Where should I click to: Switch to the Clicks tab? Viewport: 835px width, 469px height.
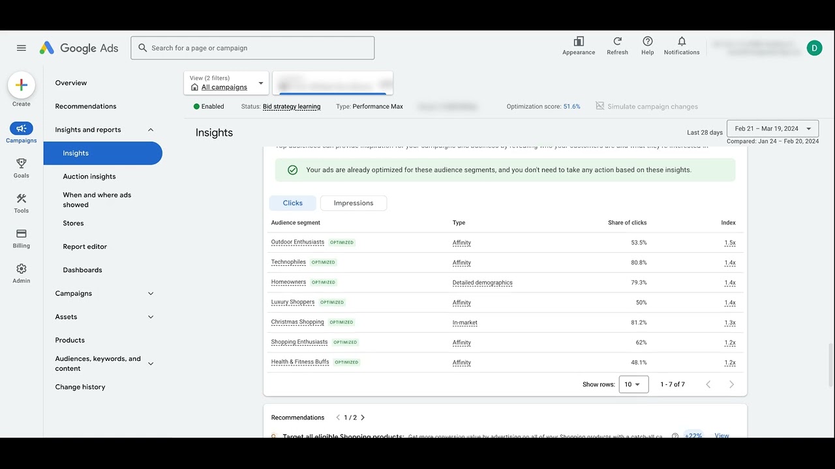[x=293, y=203]
